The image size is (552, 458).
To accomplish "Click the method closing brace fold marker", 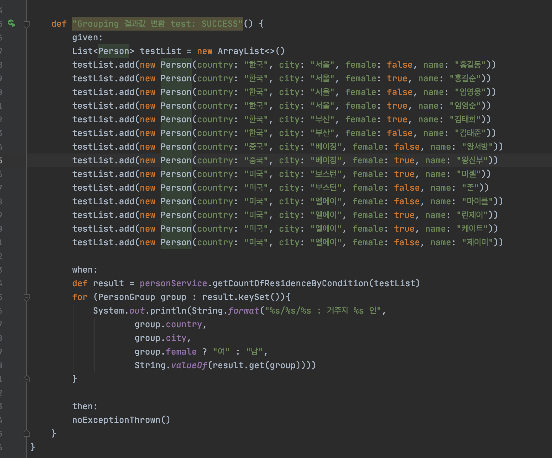I will coord(27,434).
